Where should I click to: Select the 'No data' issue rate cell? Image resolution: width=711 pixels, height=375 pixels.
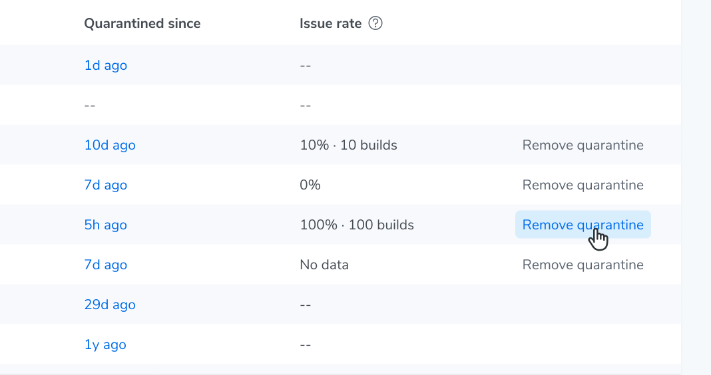pyautogui.click(x=324, y=265)
